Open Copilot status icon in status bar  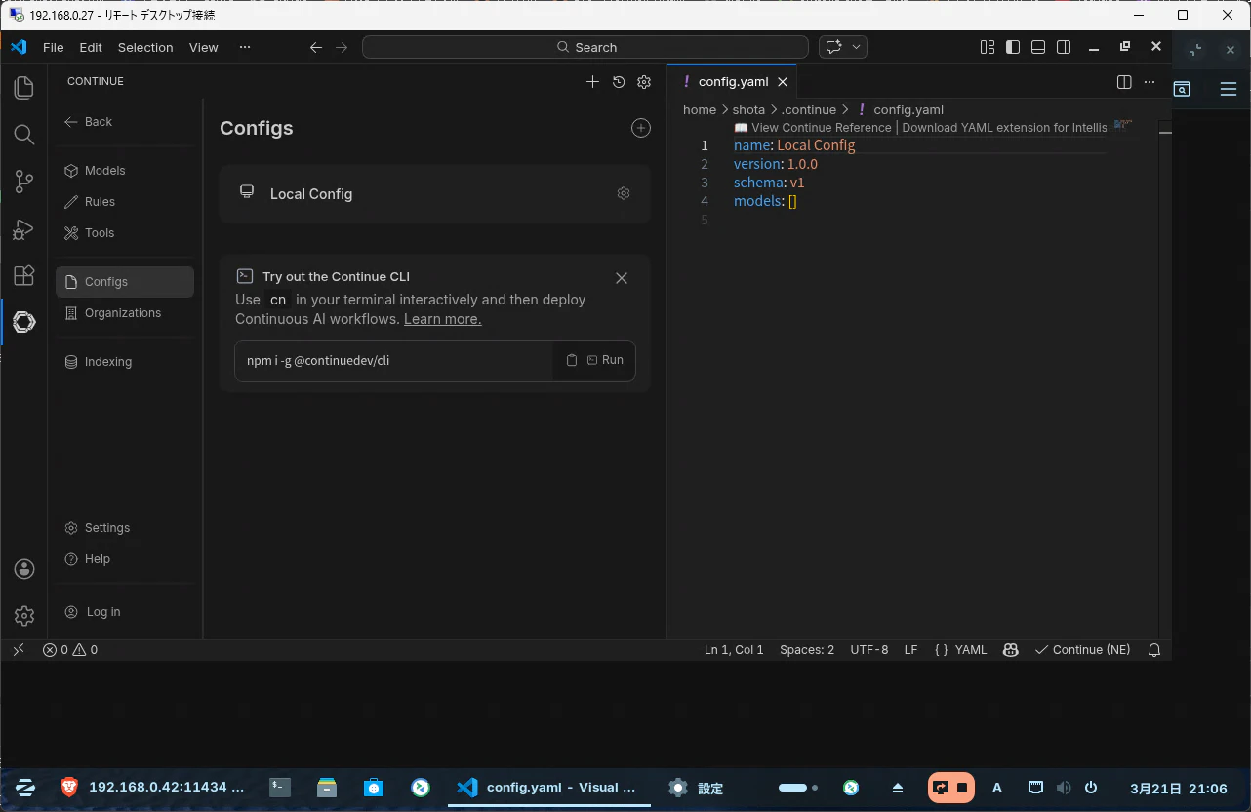[x=1011, y=650]
